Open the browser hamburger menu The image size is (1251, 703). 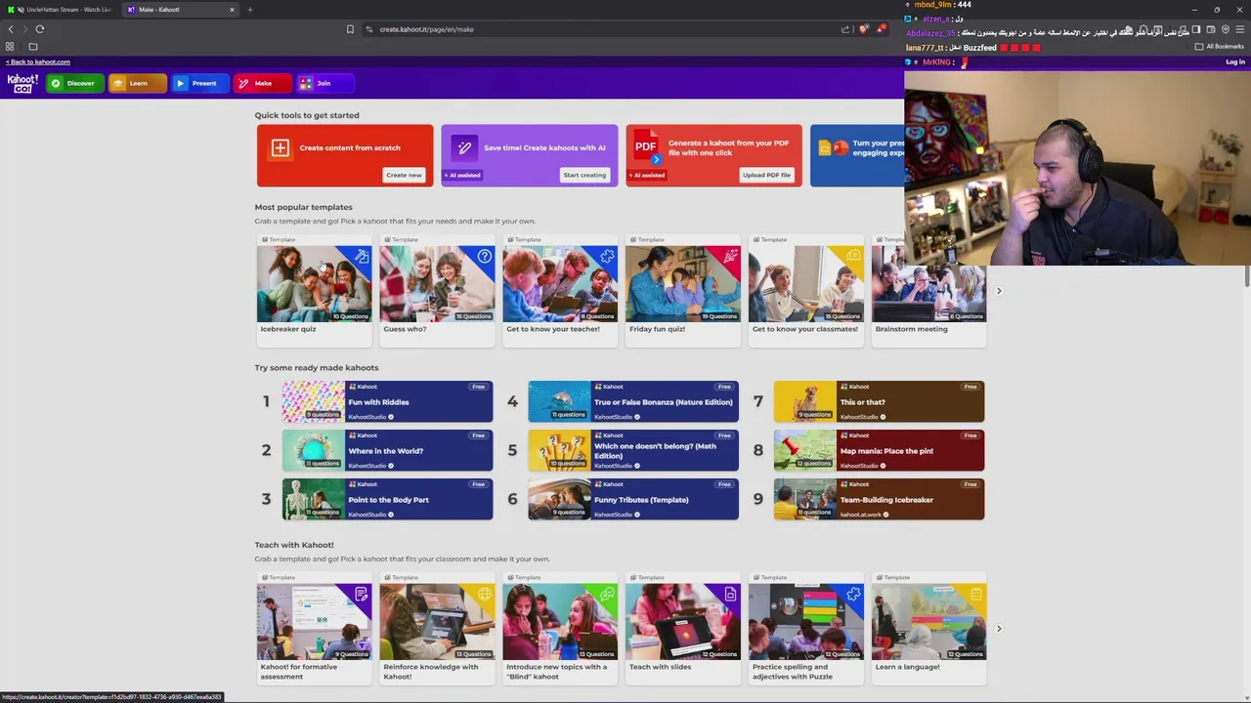pos(1240,29)
